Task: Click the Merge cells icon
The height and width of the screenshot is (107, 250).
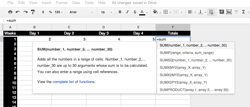Action: pyautogui.click(x=176, y=12)
